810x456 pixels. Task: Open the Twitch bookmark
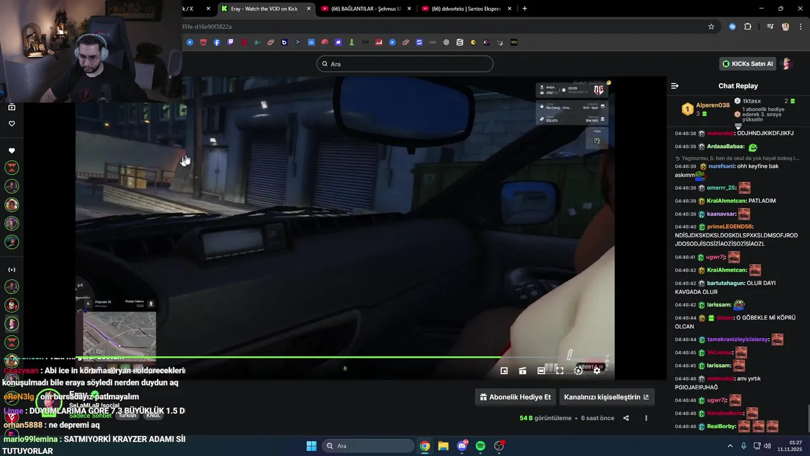tap(230, 42)
